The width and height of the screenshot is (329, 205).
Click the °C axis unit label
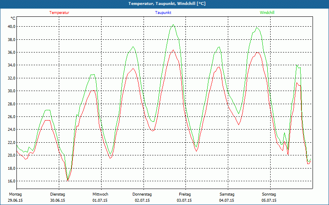[13, 18]
